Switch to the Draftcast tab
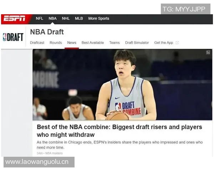 click(x=37, y=43)
